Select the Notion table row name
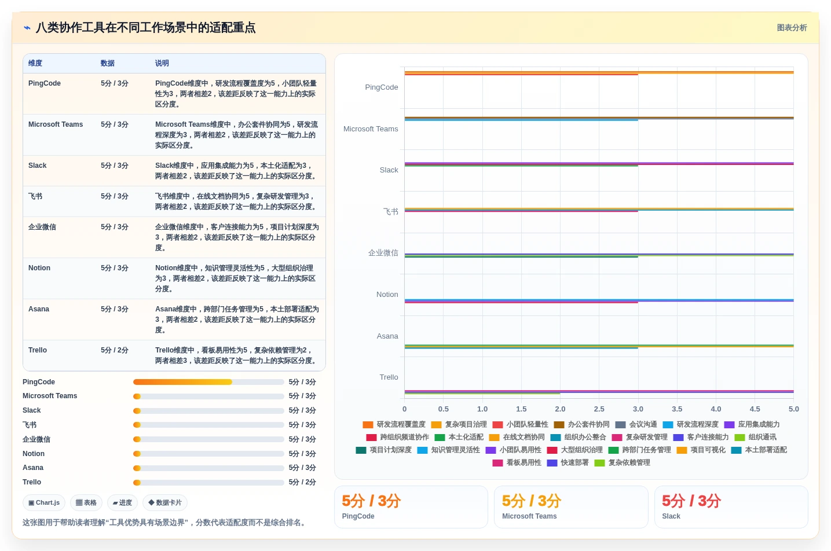Image resolution: width=831 pixels, height=551 pixels. [39, 268]
